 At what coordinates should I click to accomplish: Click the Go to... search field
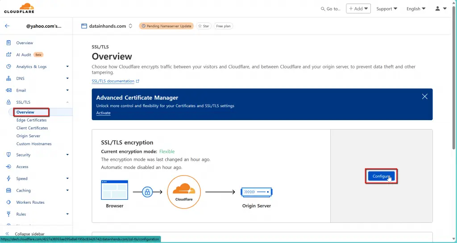[x=331, y=9]
